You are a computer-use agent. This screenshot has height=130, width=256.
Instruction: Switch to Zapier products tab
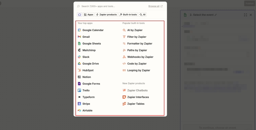106,15
